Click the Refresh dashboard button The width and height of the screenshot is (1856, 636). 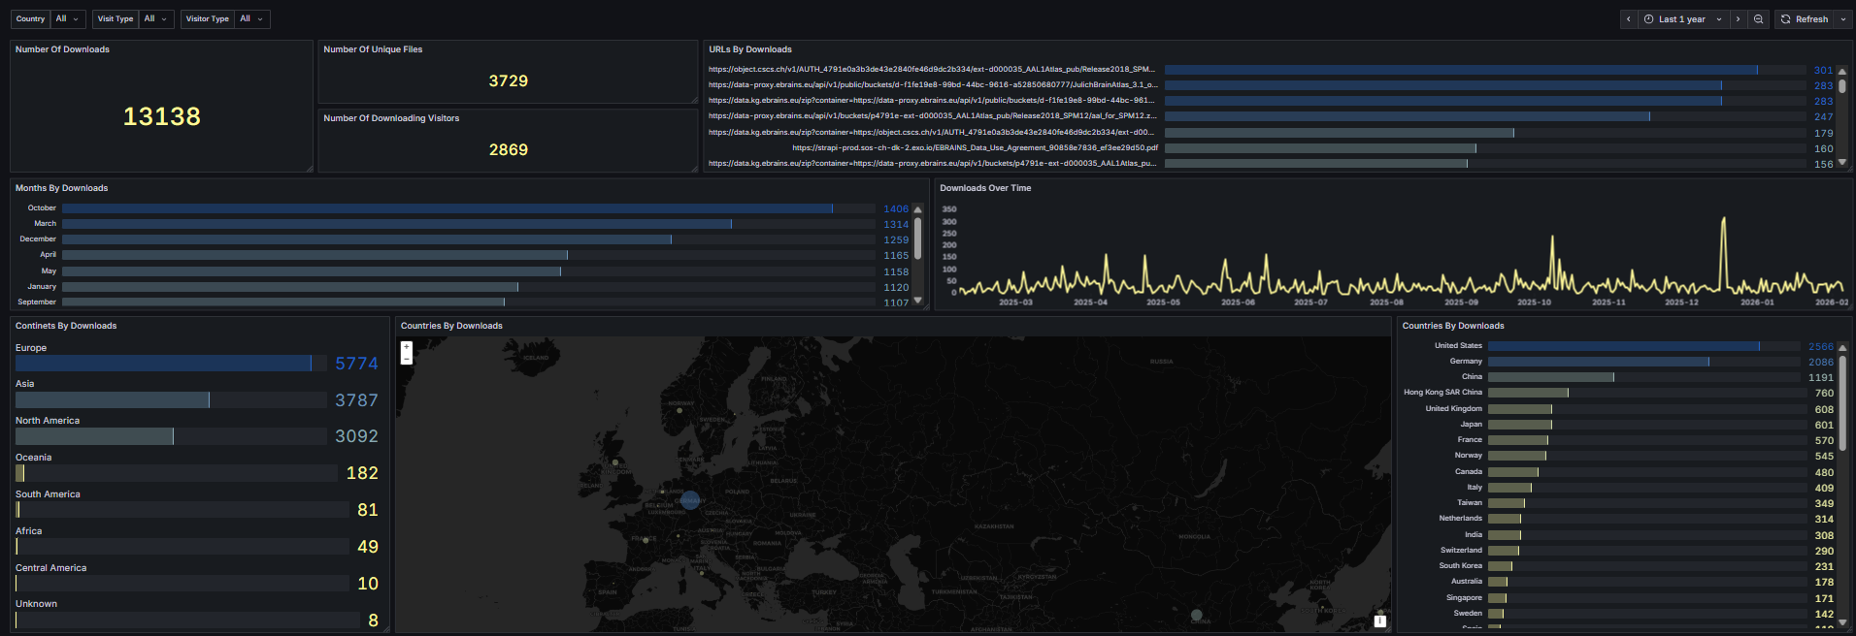(x=1805, y=19)
